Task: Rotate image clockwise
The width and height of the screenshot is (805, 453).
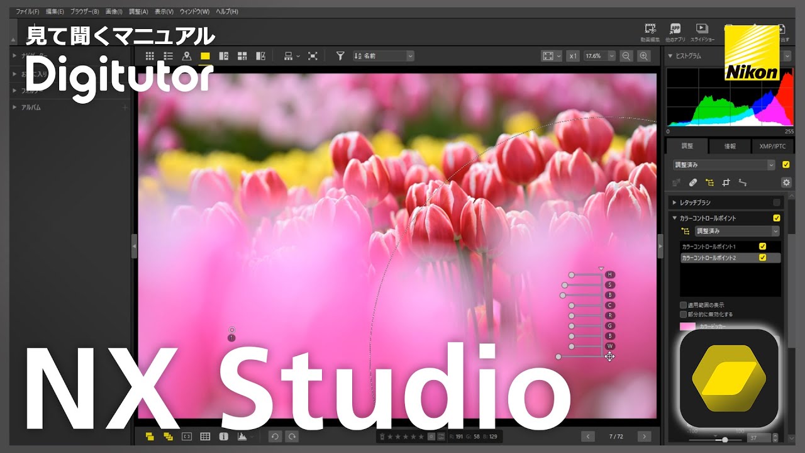Action: coord(292,436)
